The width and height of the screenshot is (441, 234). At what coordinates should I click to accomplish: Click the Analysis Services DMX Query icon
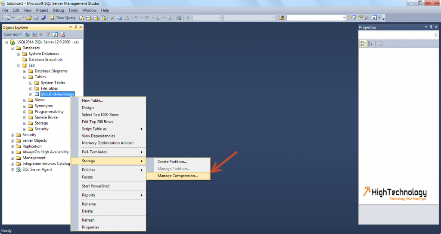click(96, 18)
